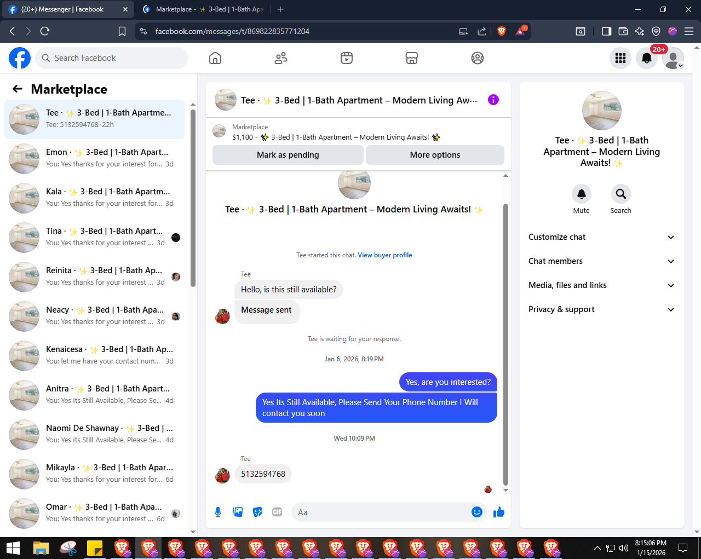Open Emon's conversation in the list
The width and height of the screenshot is (701, 559).
pos(94,159)
